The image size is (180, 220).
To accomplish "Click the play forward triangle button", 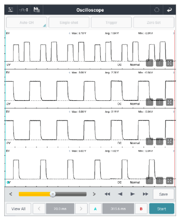I will [x=132, y=194].
